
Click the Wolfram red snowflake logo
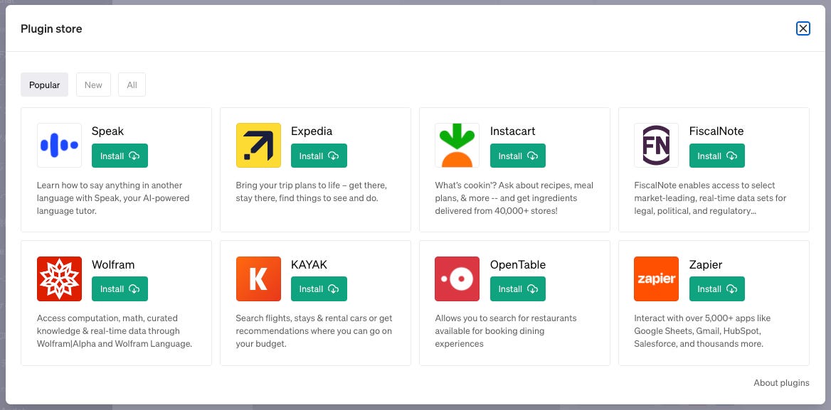pos(59,279)
